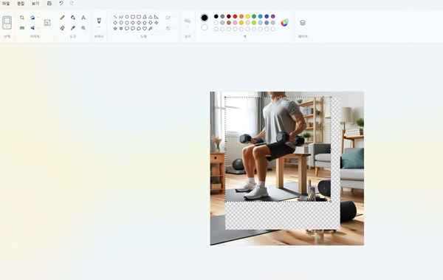Select the color picker eyedropper tool
This screenshot has width=443, height=280.
[73, 28]
